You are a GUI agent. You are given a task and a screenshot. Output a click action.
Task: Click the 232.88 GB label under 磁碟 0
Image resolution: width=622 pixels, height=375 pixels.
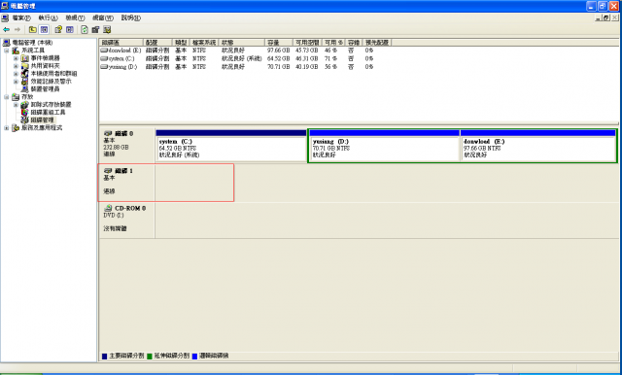pyautogui.click(x=116, y=147)
